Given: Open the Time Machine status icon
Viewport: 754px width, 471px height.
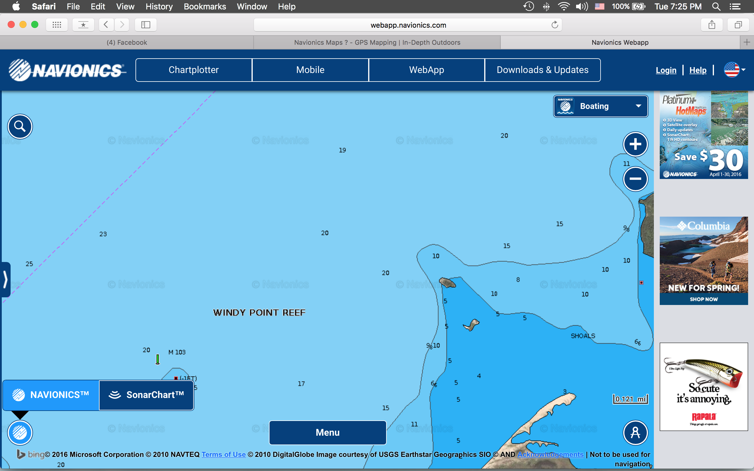Looking at the screenshot, I should [528, 6].
